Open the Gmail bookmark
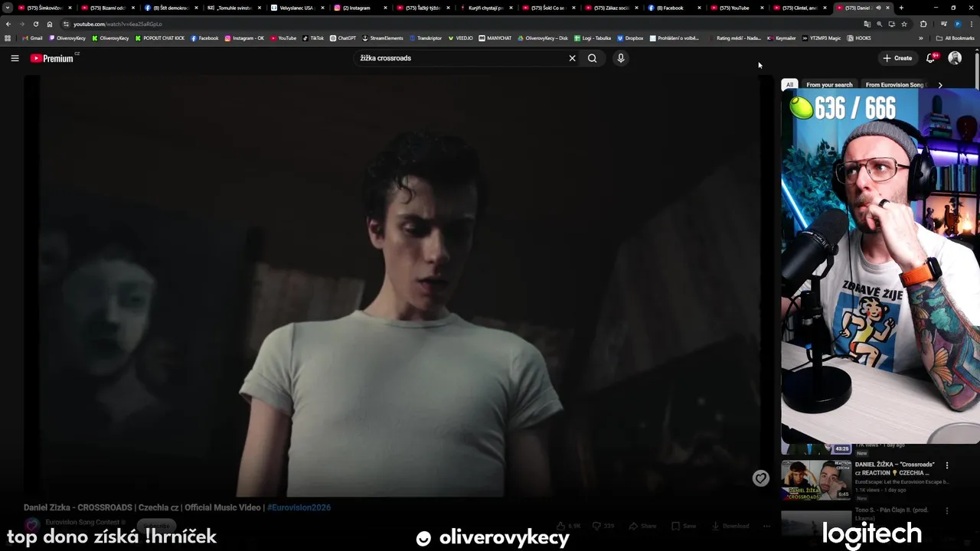This screenshot has height=551, width=980. (32, 38)
